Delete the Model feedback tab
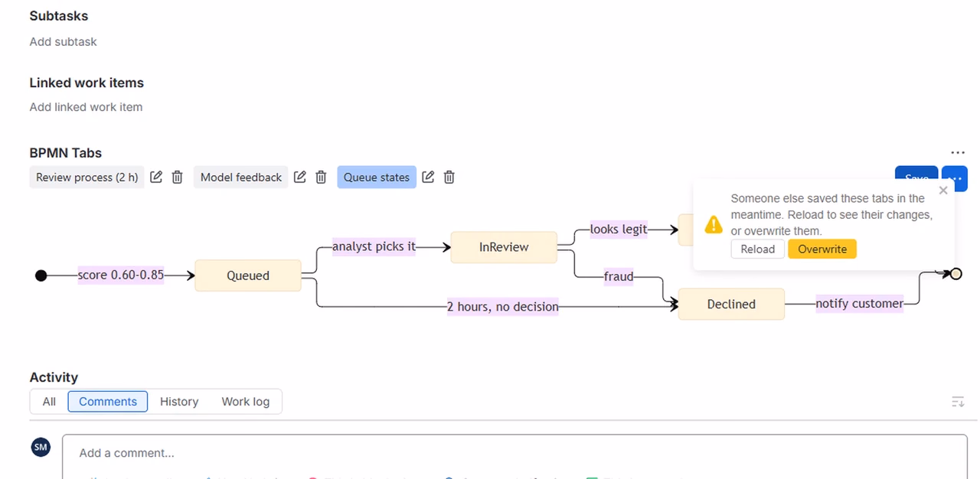Screen dimensions: 980x479 click(x=322, y=177)
